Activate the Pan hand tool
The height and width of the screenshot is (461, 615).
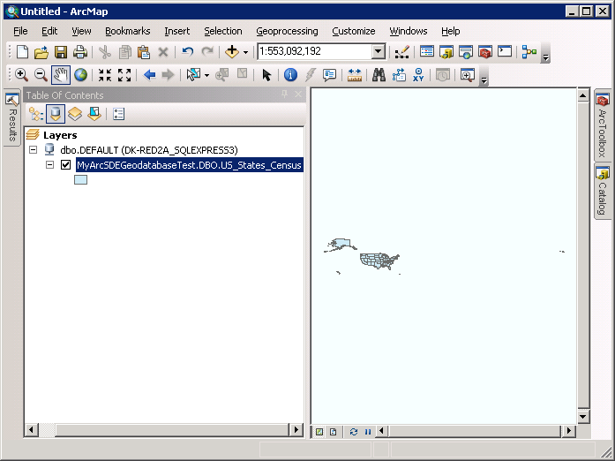pyautogui.click(x=61, y=74)
